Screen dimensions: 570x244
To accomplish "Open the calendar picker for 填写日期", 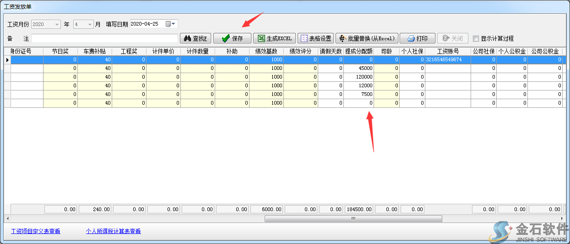I will tap(171, 24).
